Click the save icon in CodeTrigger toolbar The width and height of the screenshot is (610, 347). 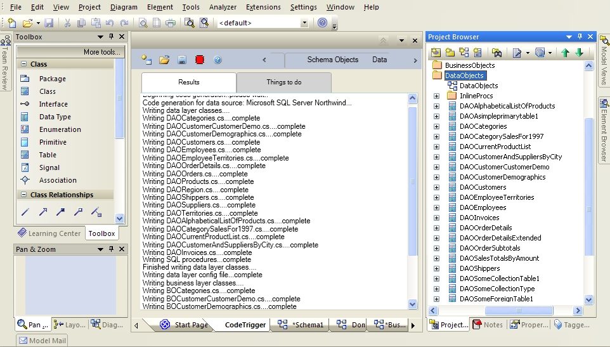pyautogui.click(x=182, y=60)
